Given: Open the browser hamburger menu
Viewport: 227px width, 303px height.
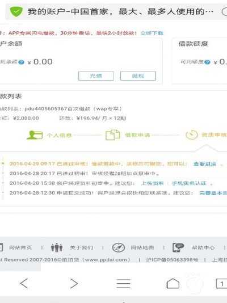Looking at the screenshot, I should (124, 284).
